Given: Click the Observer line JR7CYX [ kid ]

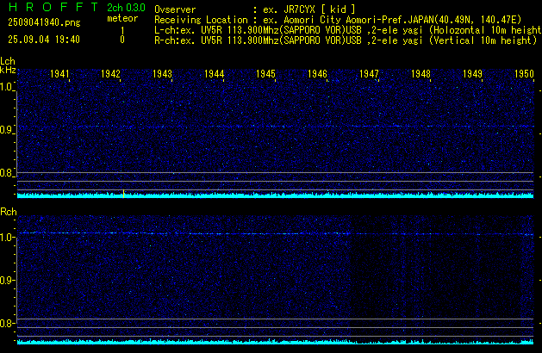Looking at the screenshot, I should [x=255, y=9].
